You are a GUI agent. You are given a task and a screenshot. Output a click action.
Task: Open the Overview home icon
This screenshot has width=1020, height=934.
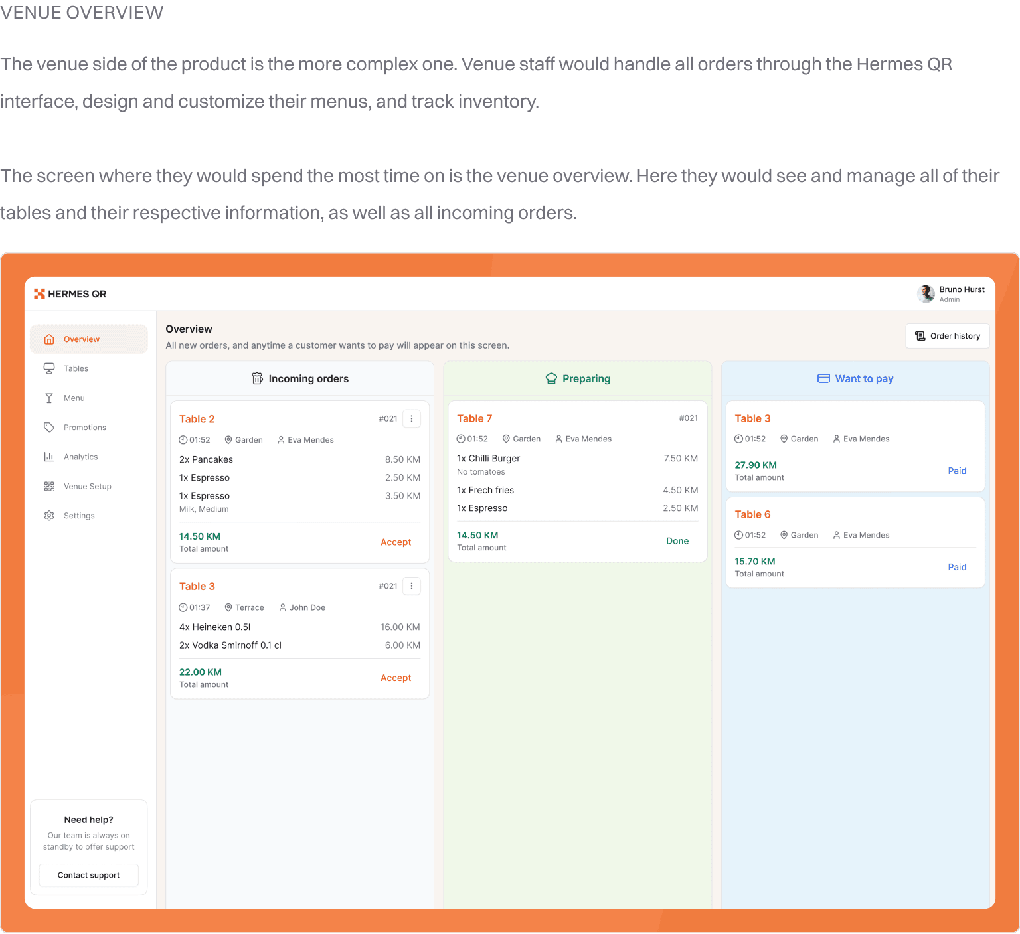pyautogui.click(x=49, y=339)
